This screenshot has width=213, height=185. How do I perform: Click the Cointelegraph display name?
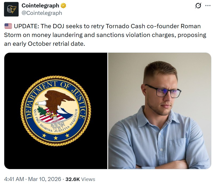pos(40,5)
